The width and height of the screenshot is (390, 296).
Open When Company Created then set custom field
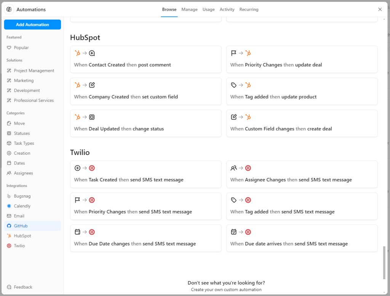click(146, 91)
